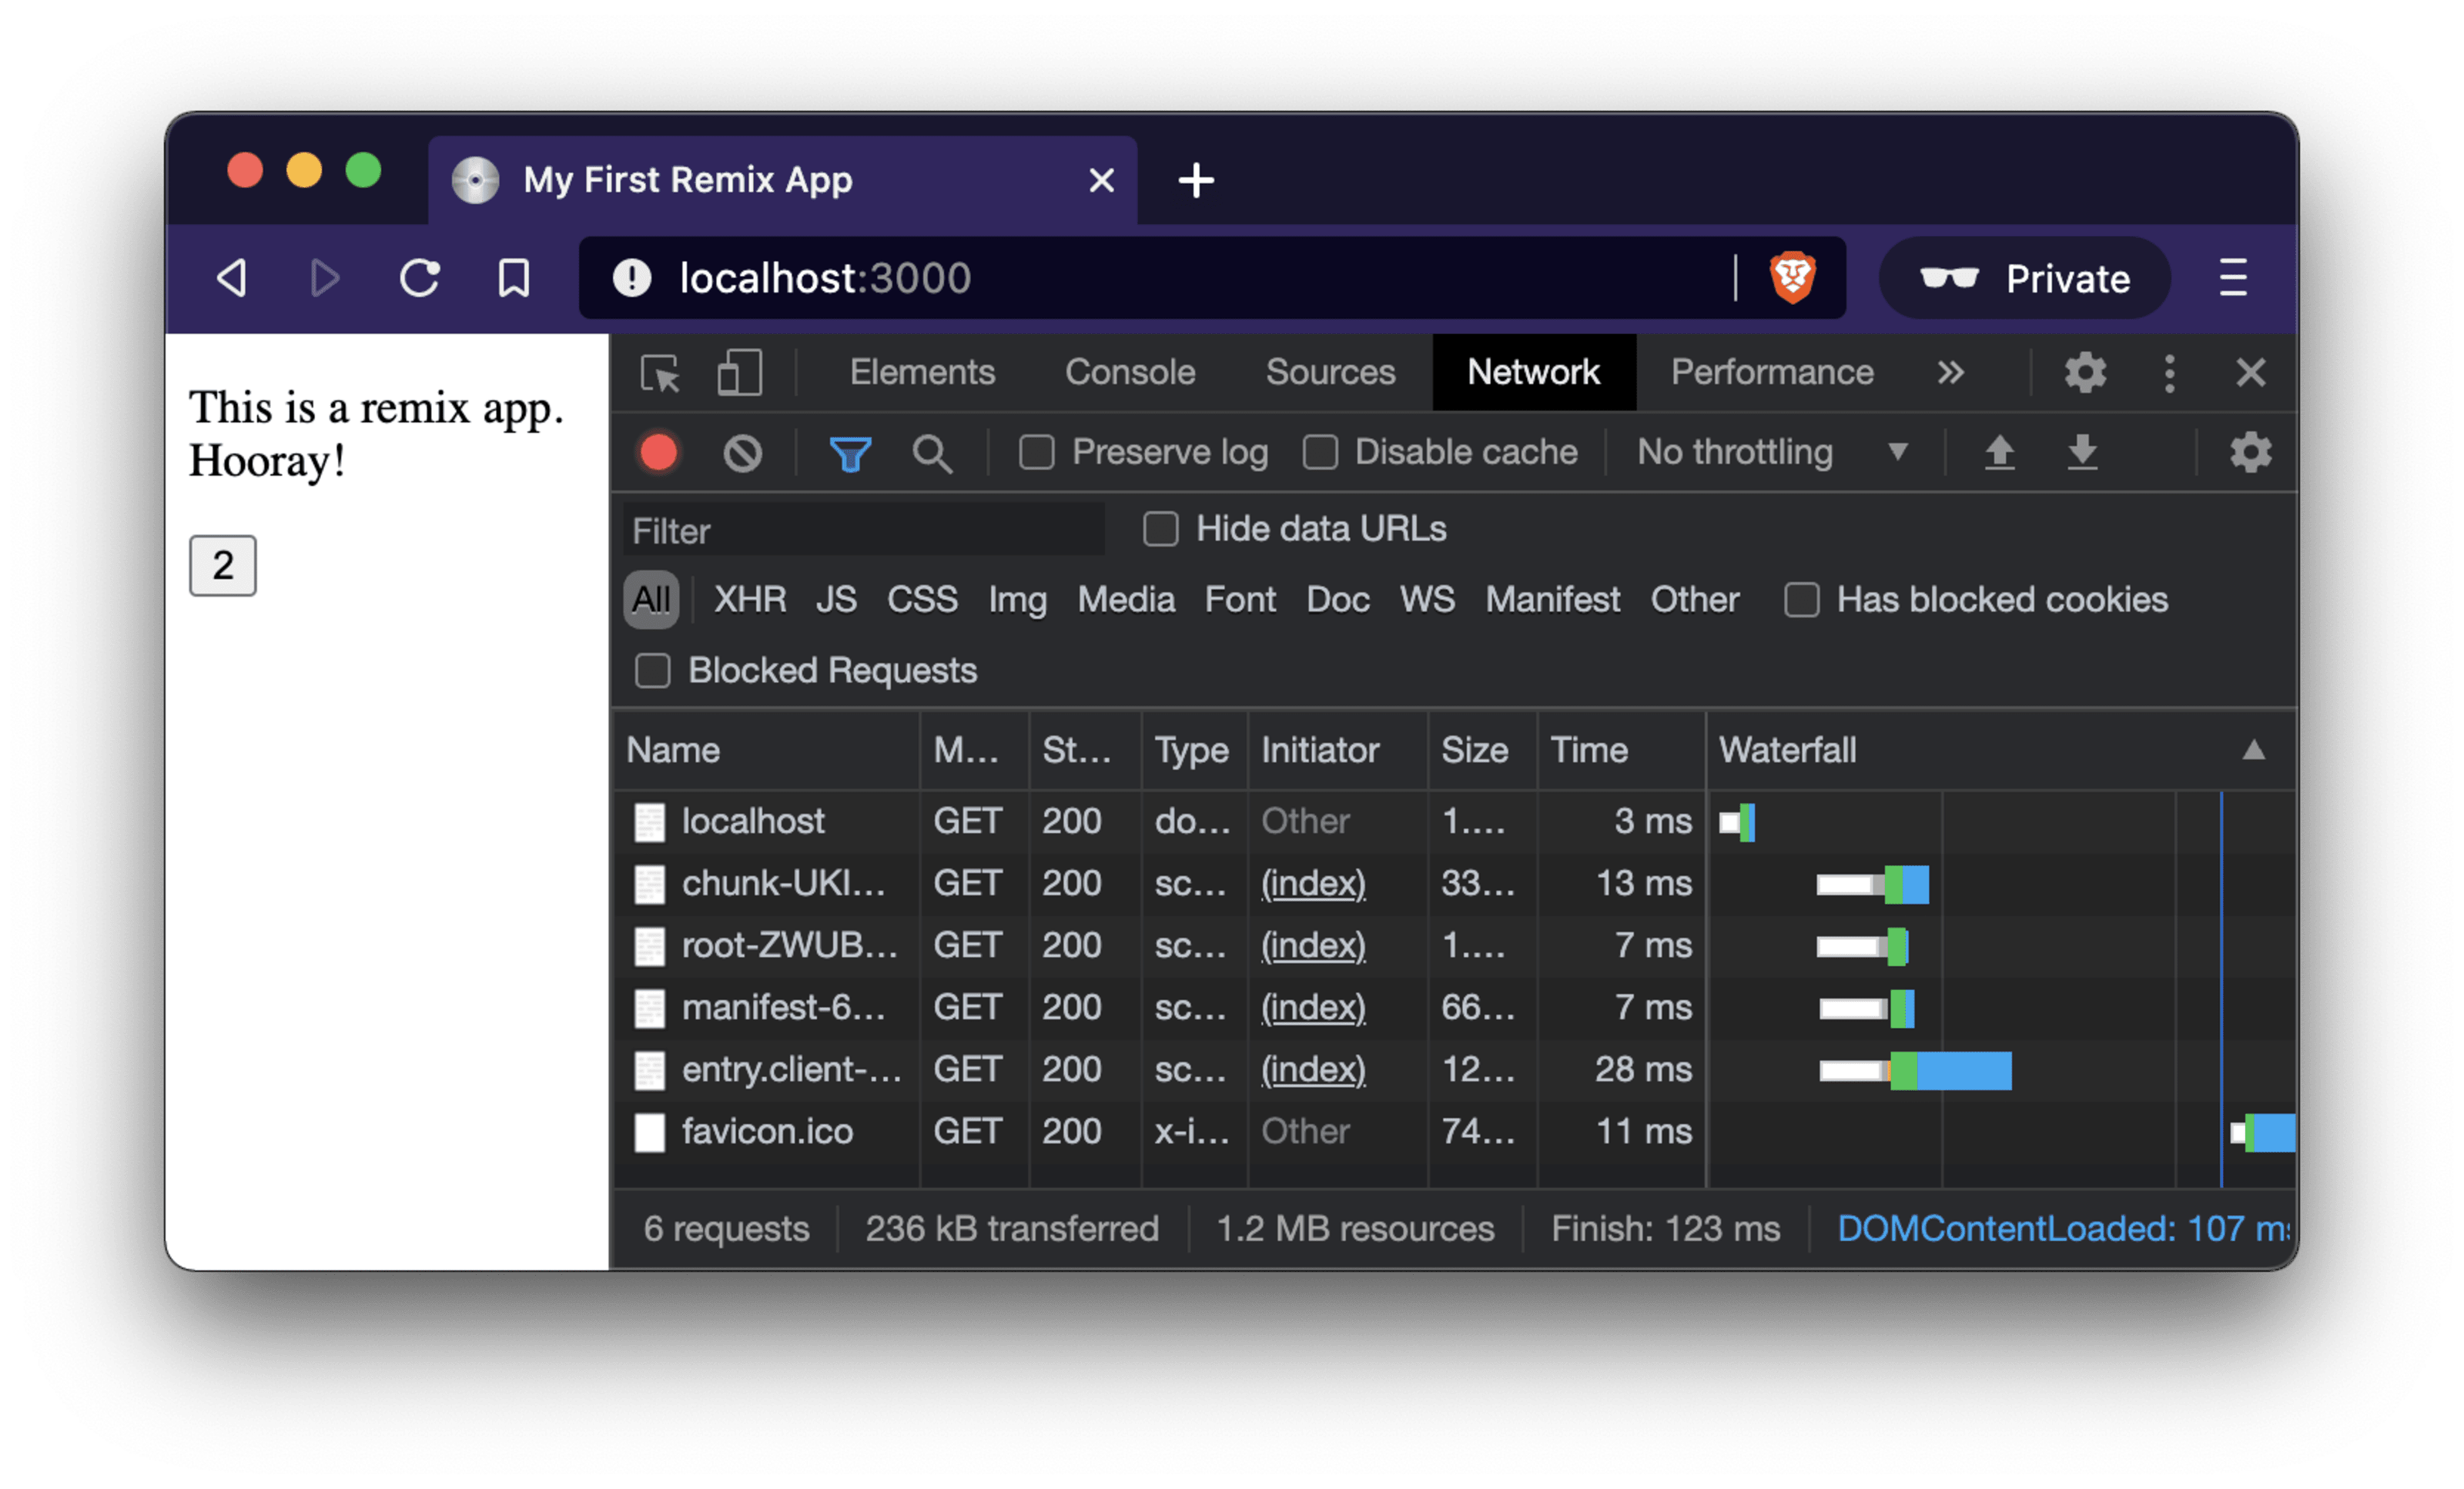This screenshot has width=2464, height=1489.
Task: Open (index) initiator link for entry.client row
Action: coord(1313,1070)
